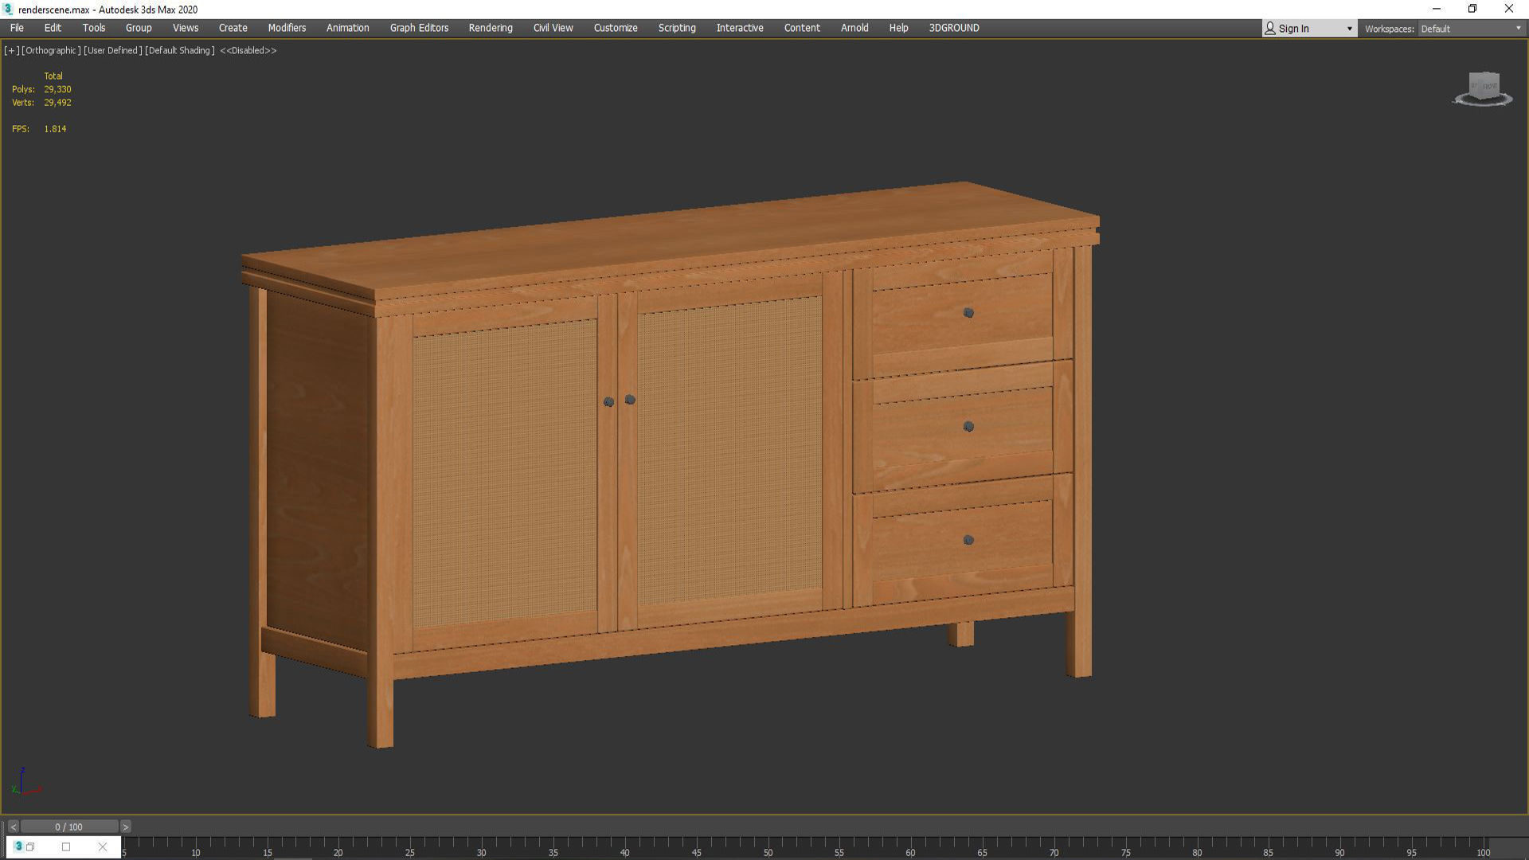Open the Workspaces Default dropdown

coord(1470,29)
